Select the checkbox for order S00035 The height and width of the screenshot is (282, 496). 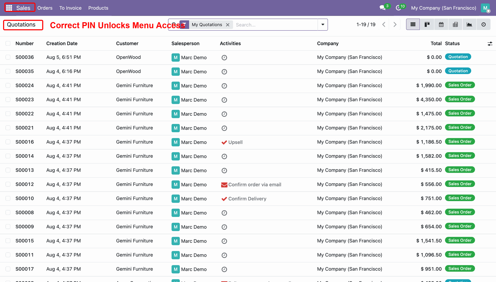tap(8, 71)
